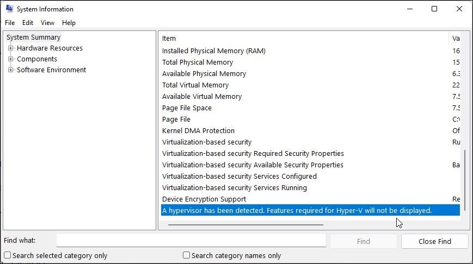The image size is (473, 264).
Task: Expand the Components tree node
Action: pos(10,59)
